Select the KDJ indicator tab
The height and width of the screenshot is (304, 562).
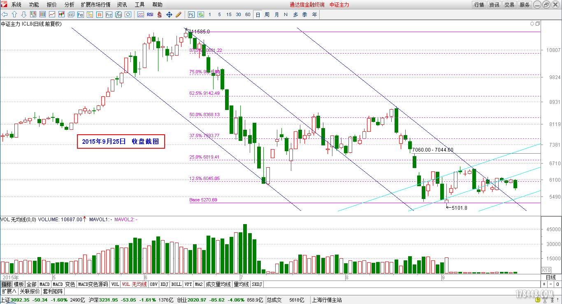[165, 284]
